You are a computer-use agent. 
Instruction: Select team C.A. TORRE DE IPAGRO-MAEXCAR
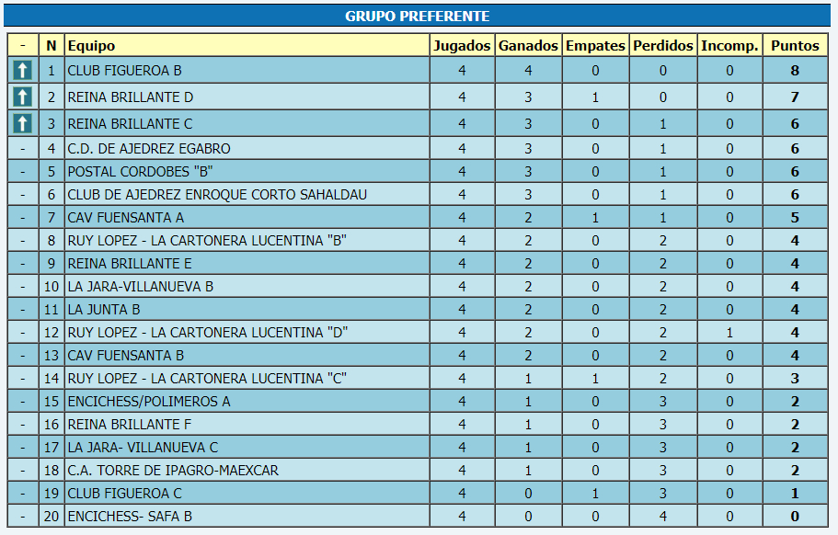(173, 470)
